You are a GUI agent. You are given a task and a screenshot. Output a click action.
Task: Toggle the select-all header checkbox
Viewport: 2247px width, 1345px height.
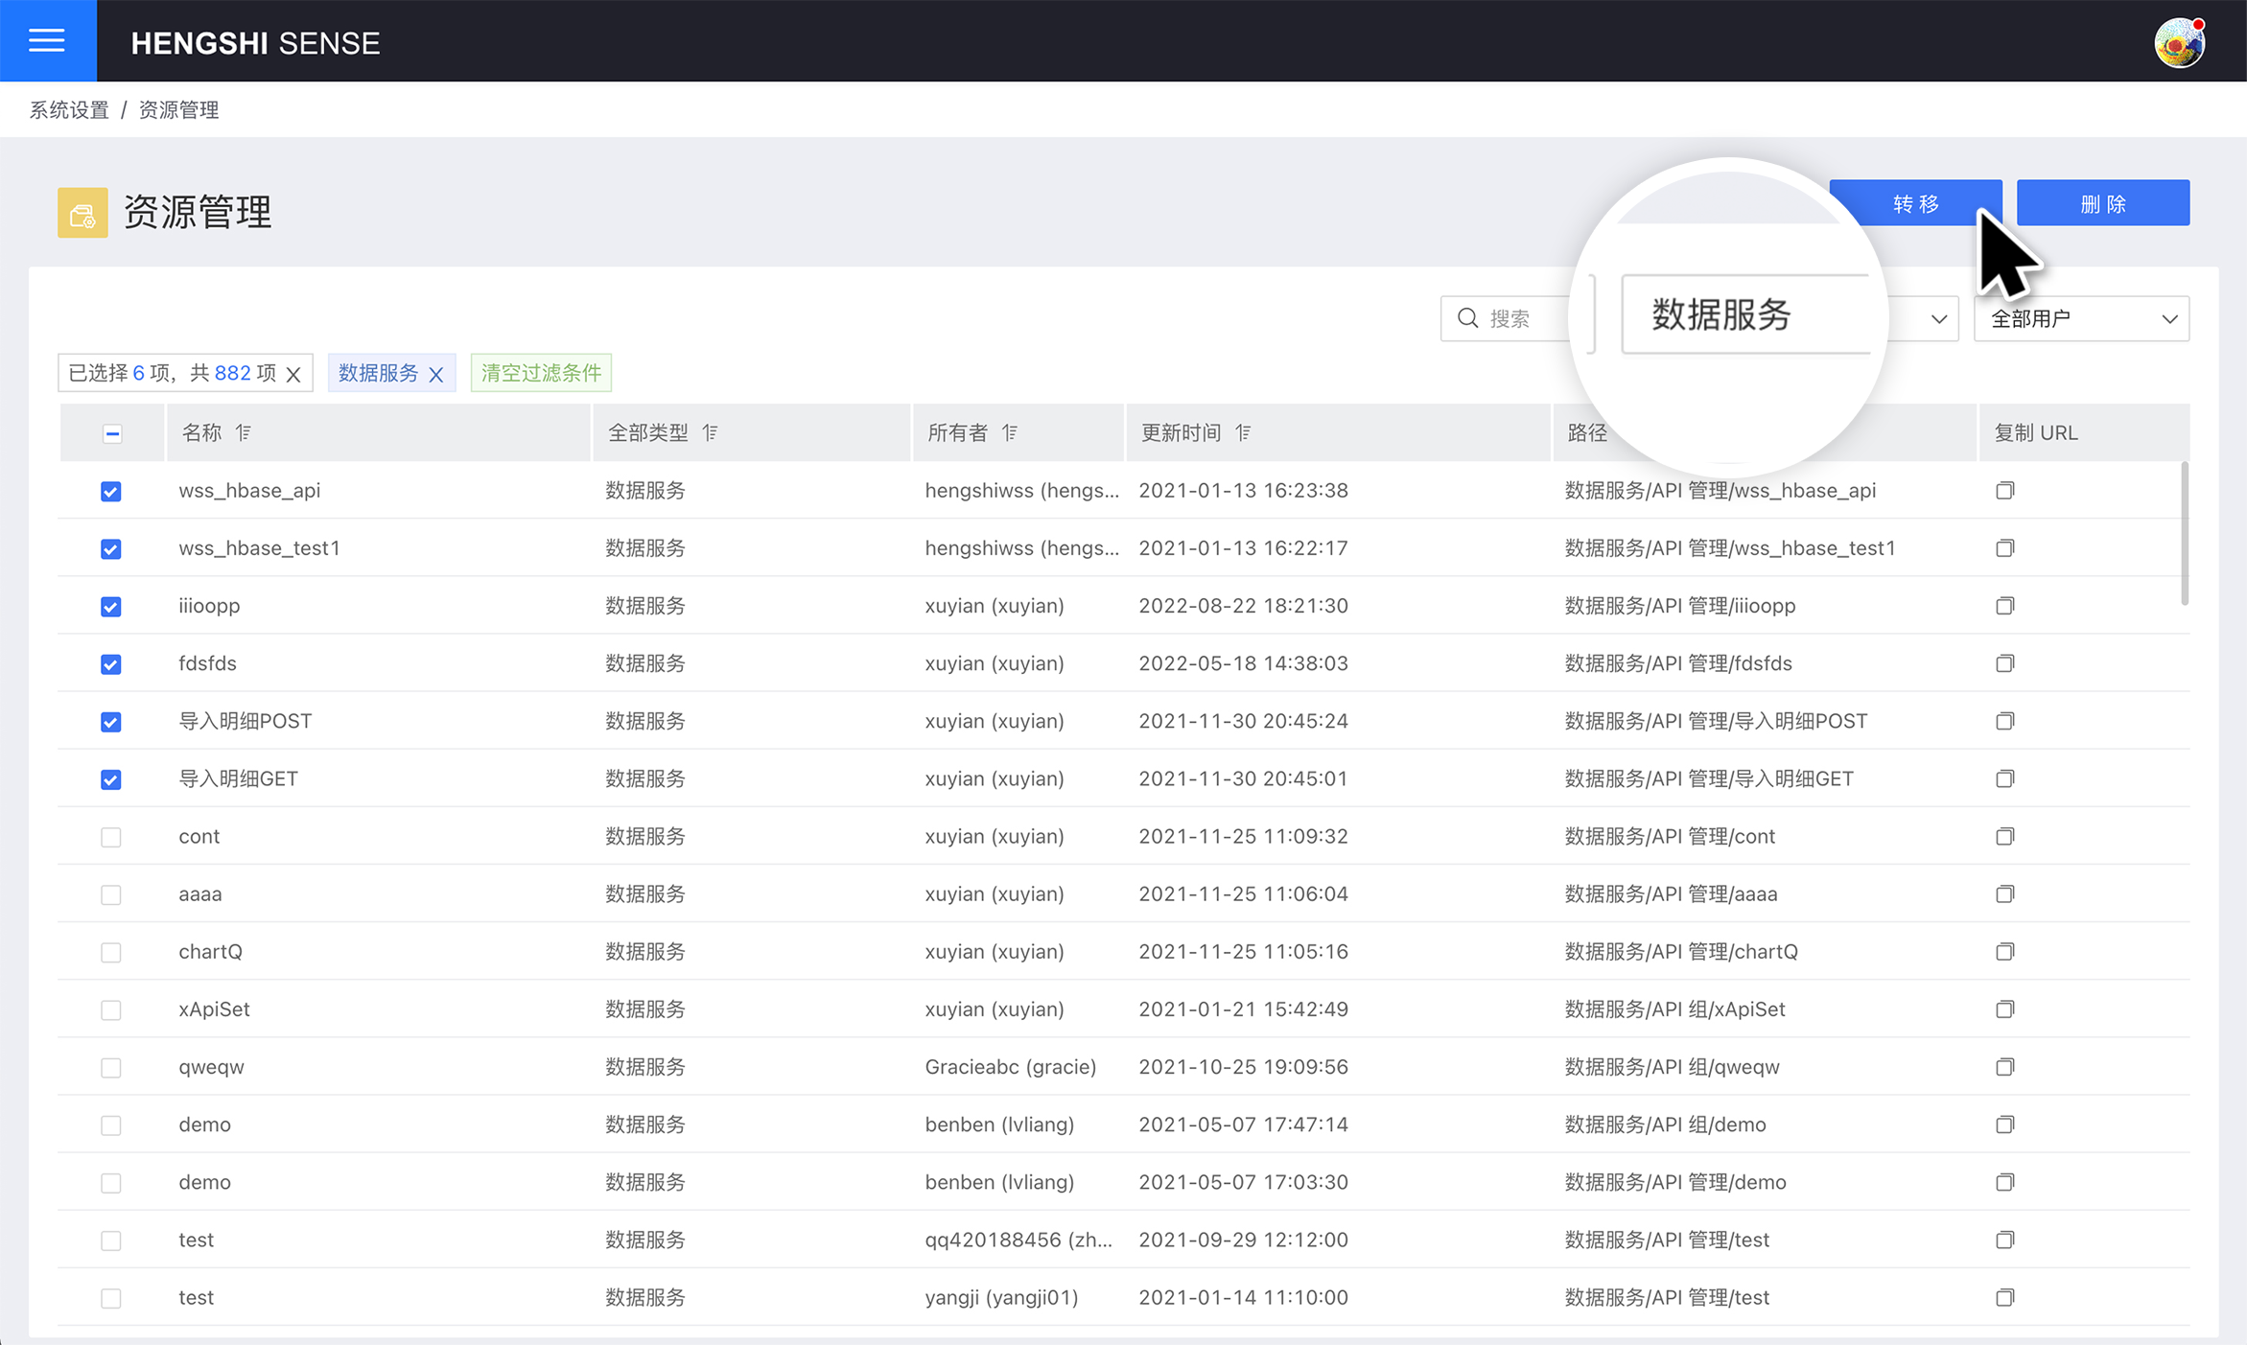click(x=112, y=433)
